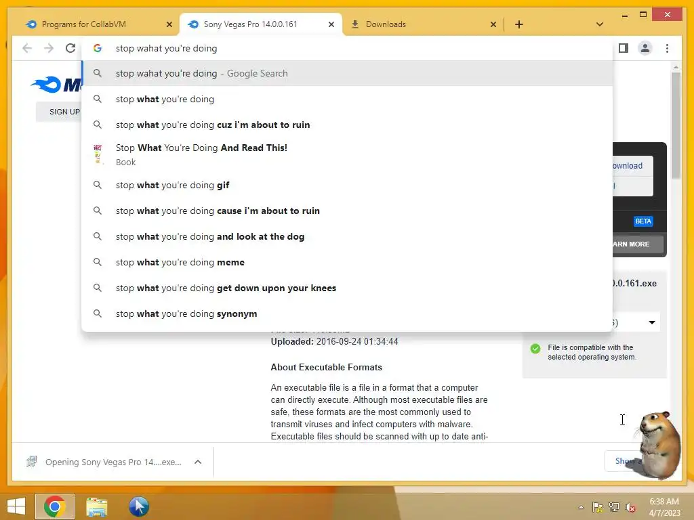The height and width of the screenshot is (520, 694).
Task: Open Chrome side panel
Action: coord(624,48)
